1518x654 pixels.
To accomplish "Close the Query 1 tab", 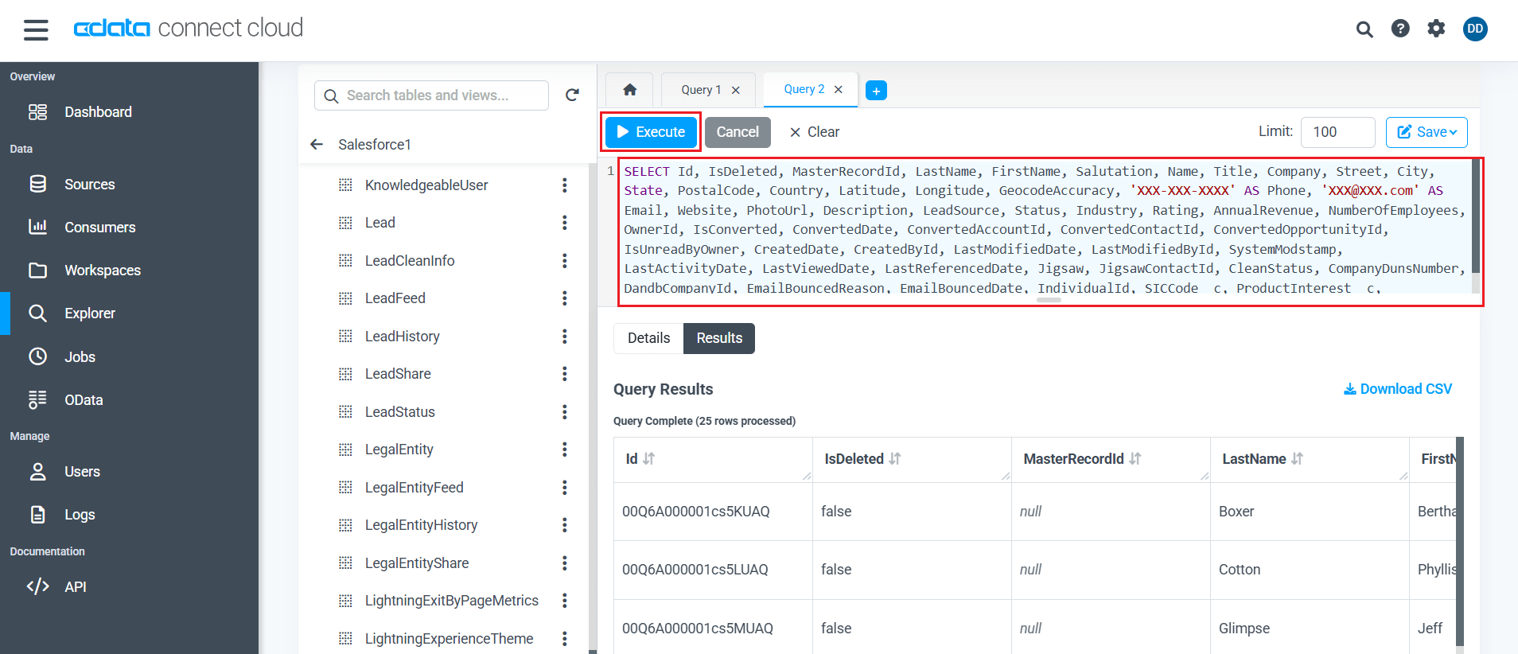I will click(x=736, y=90).
